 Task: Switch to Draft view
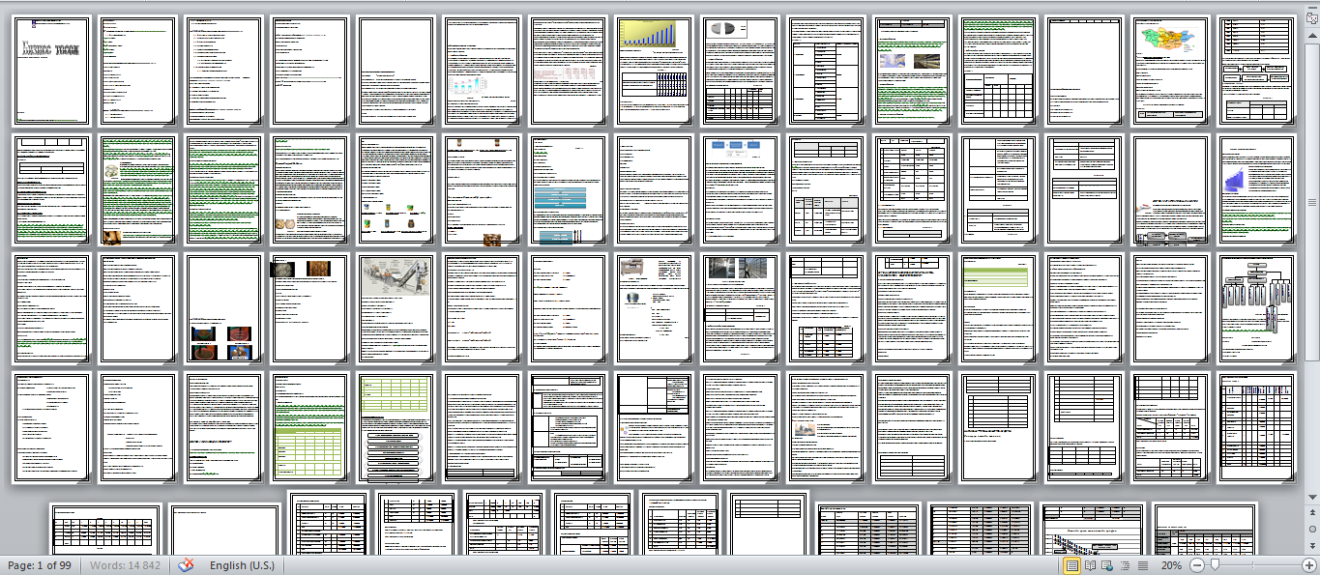point(1143,565)
